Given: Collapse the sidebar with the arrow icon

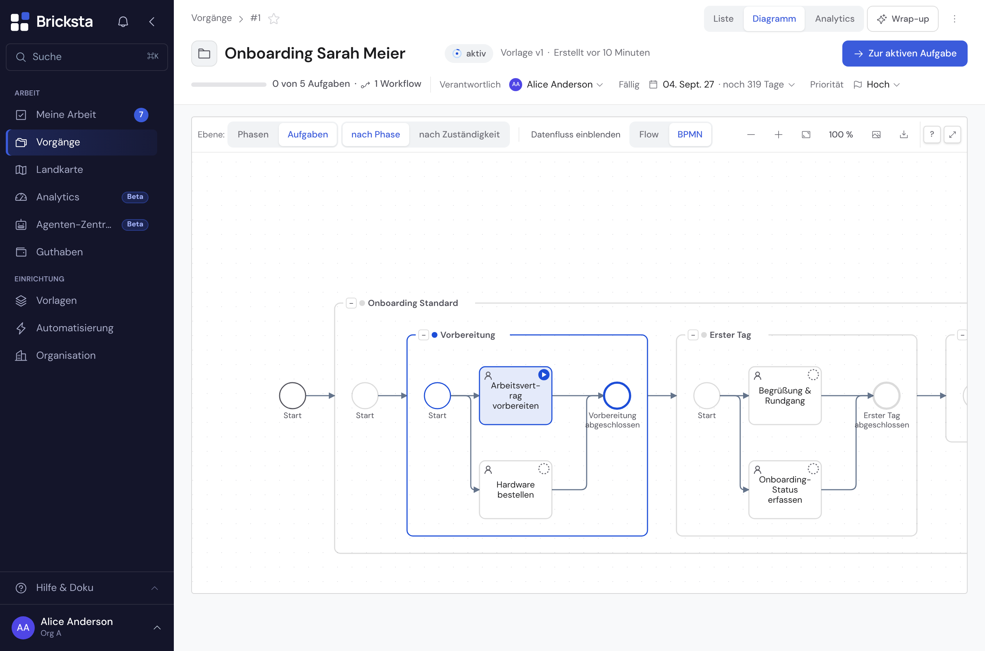Looking at the screenshot, I should (x=152, y=22).
